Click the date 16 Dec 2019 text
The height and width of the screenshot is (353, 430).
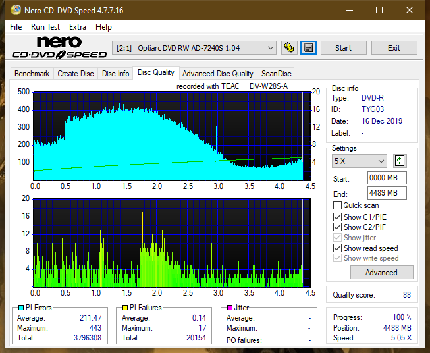pyautogui.click(x=382, y=121)
